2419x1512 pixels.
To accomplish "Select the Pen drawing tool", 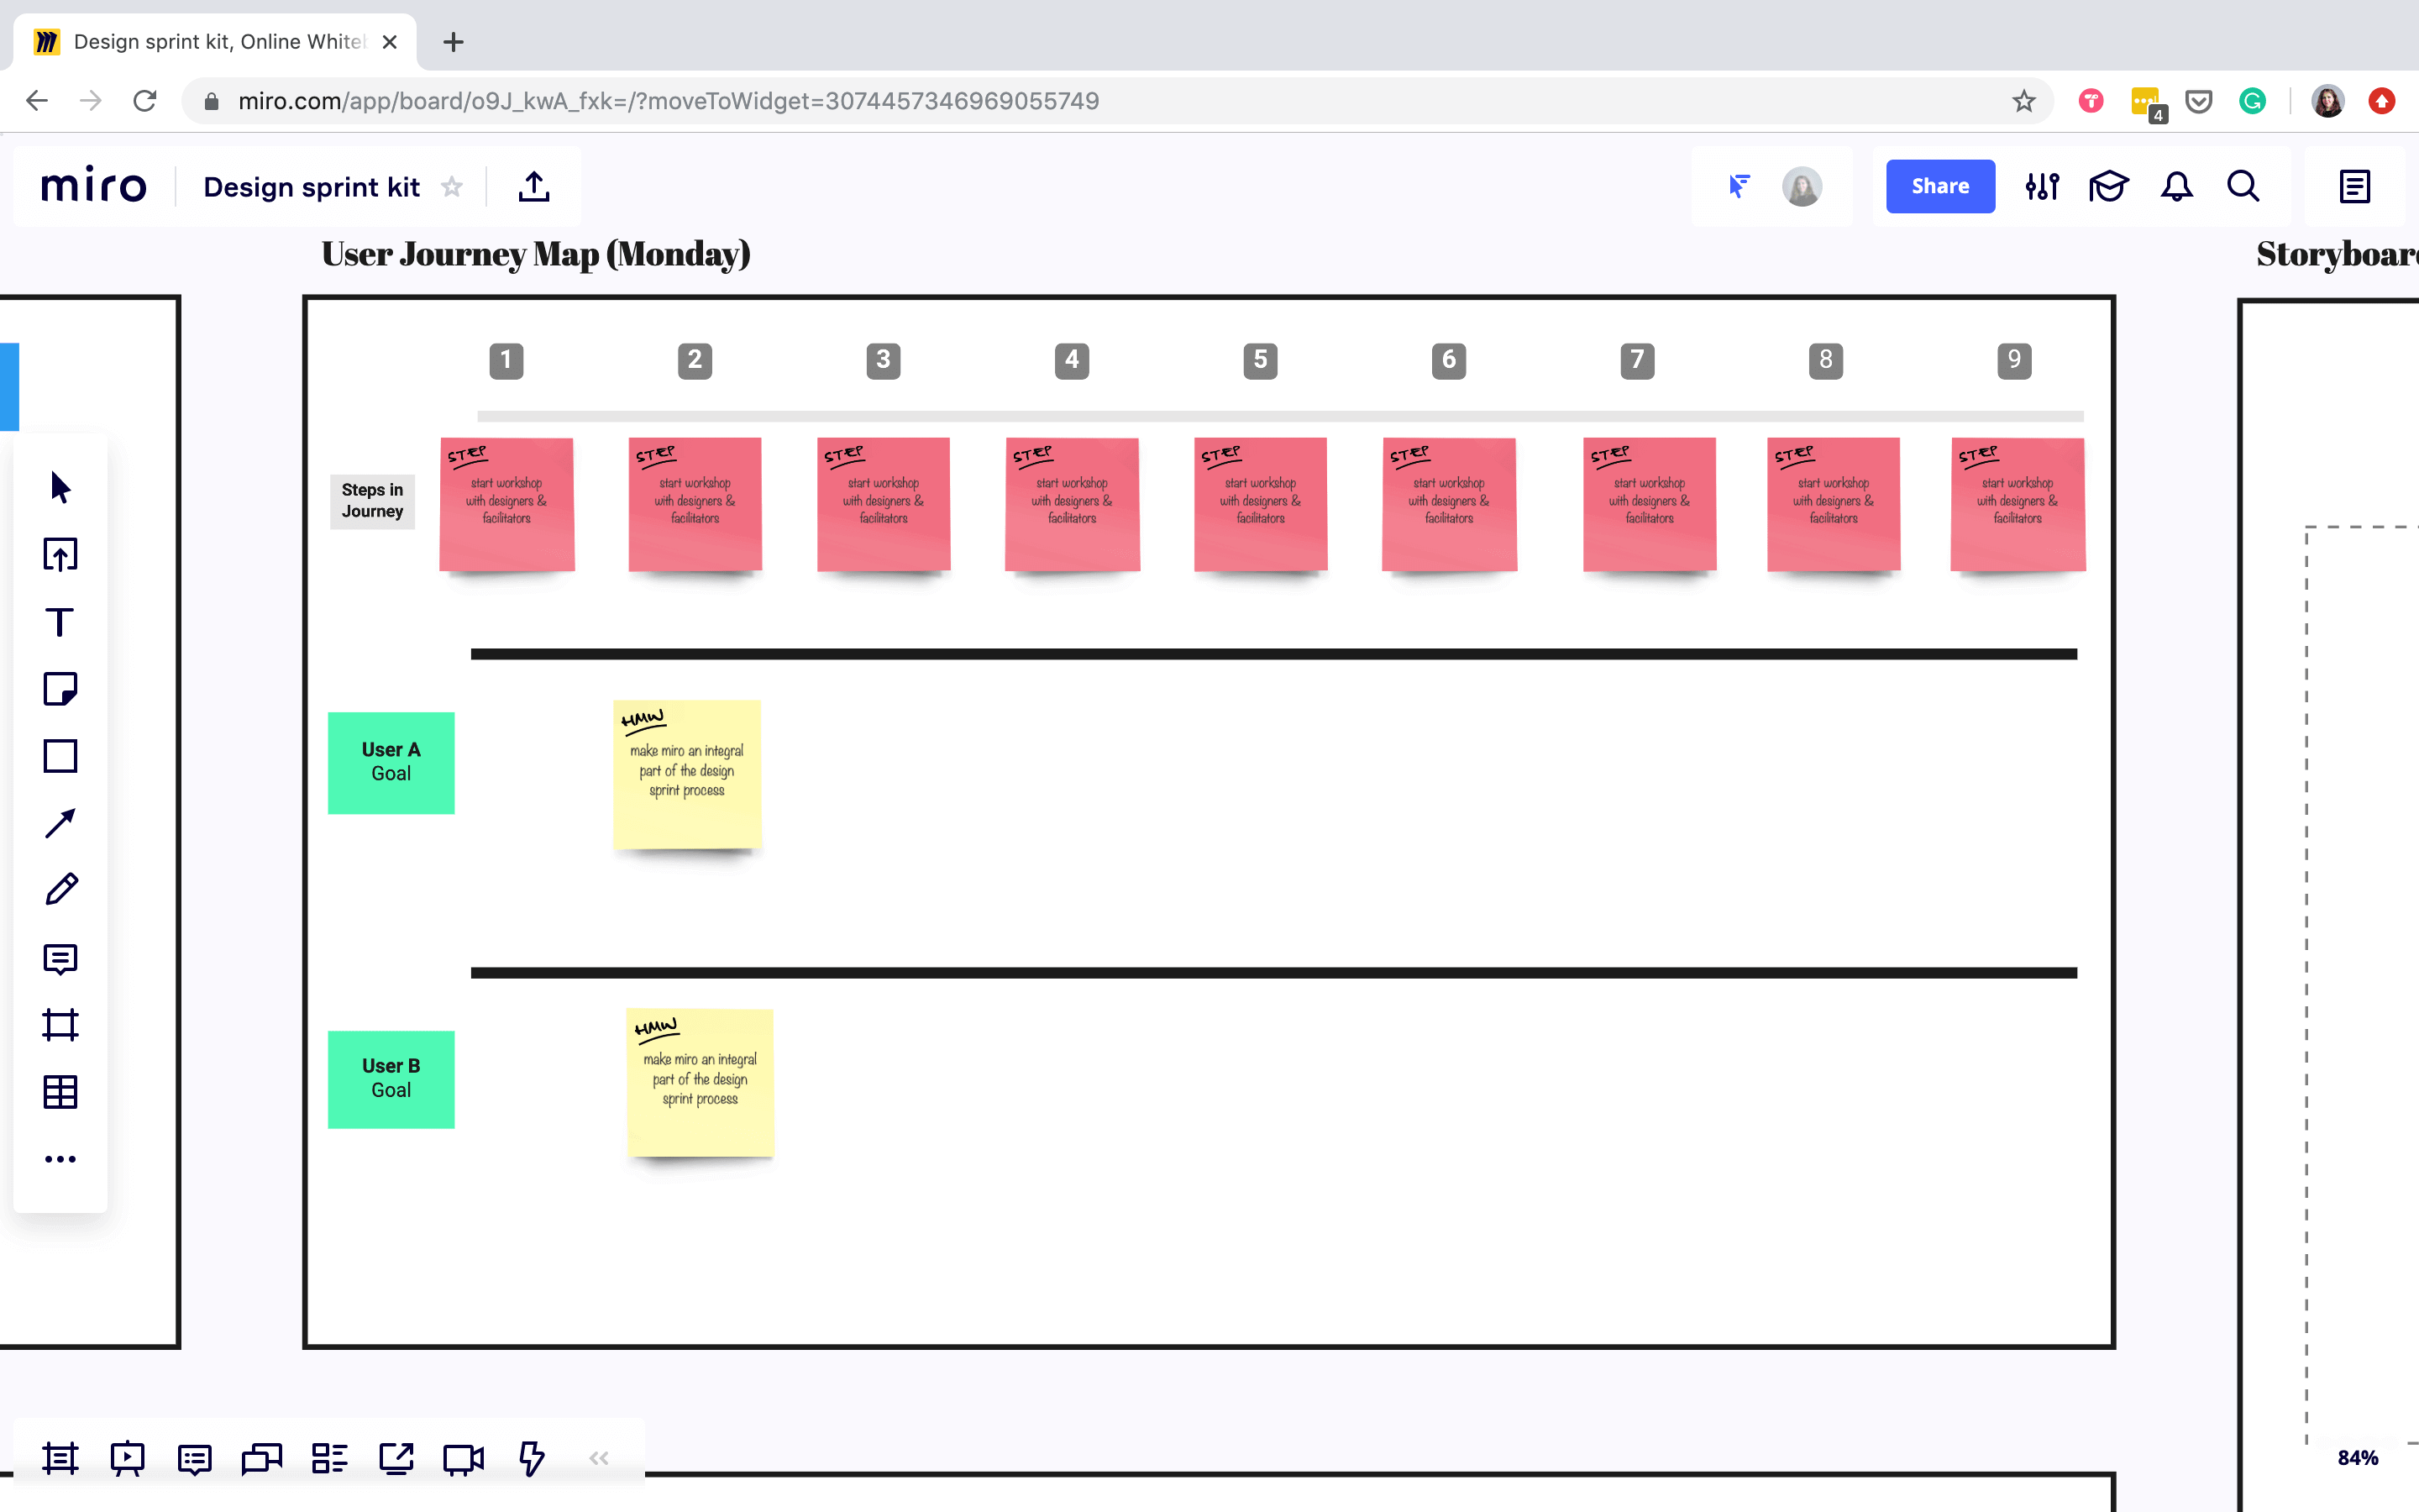I will point(60,890).
